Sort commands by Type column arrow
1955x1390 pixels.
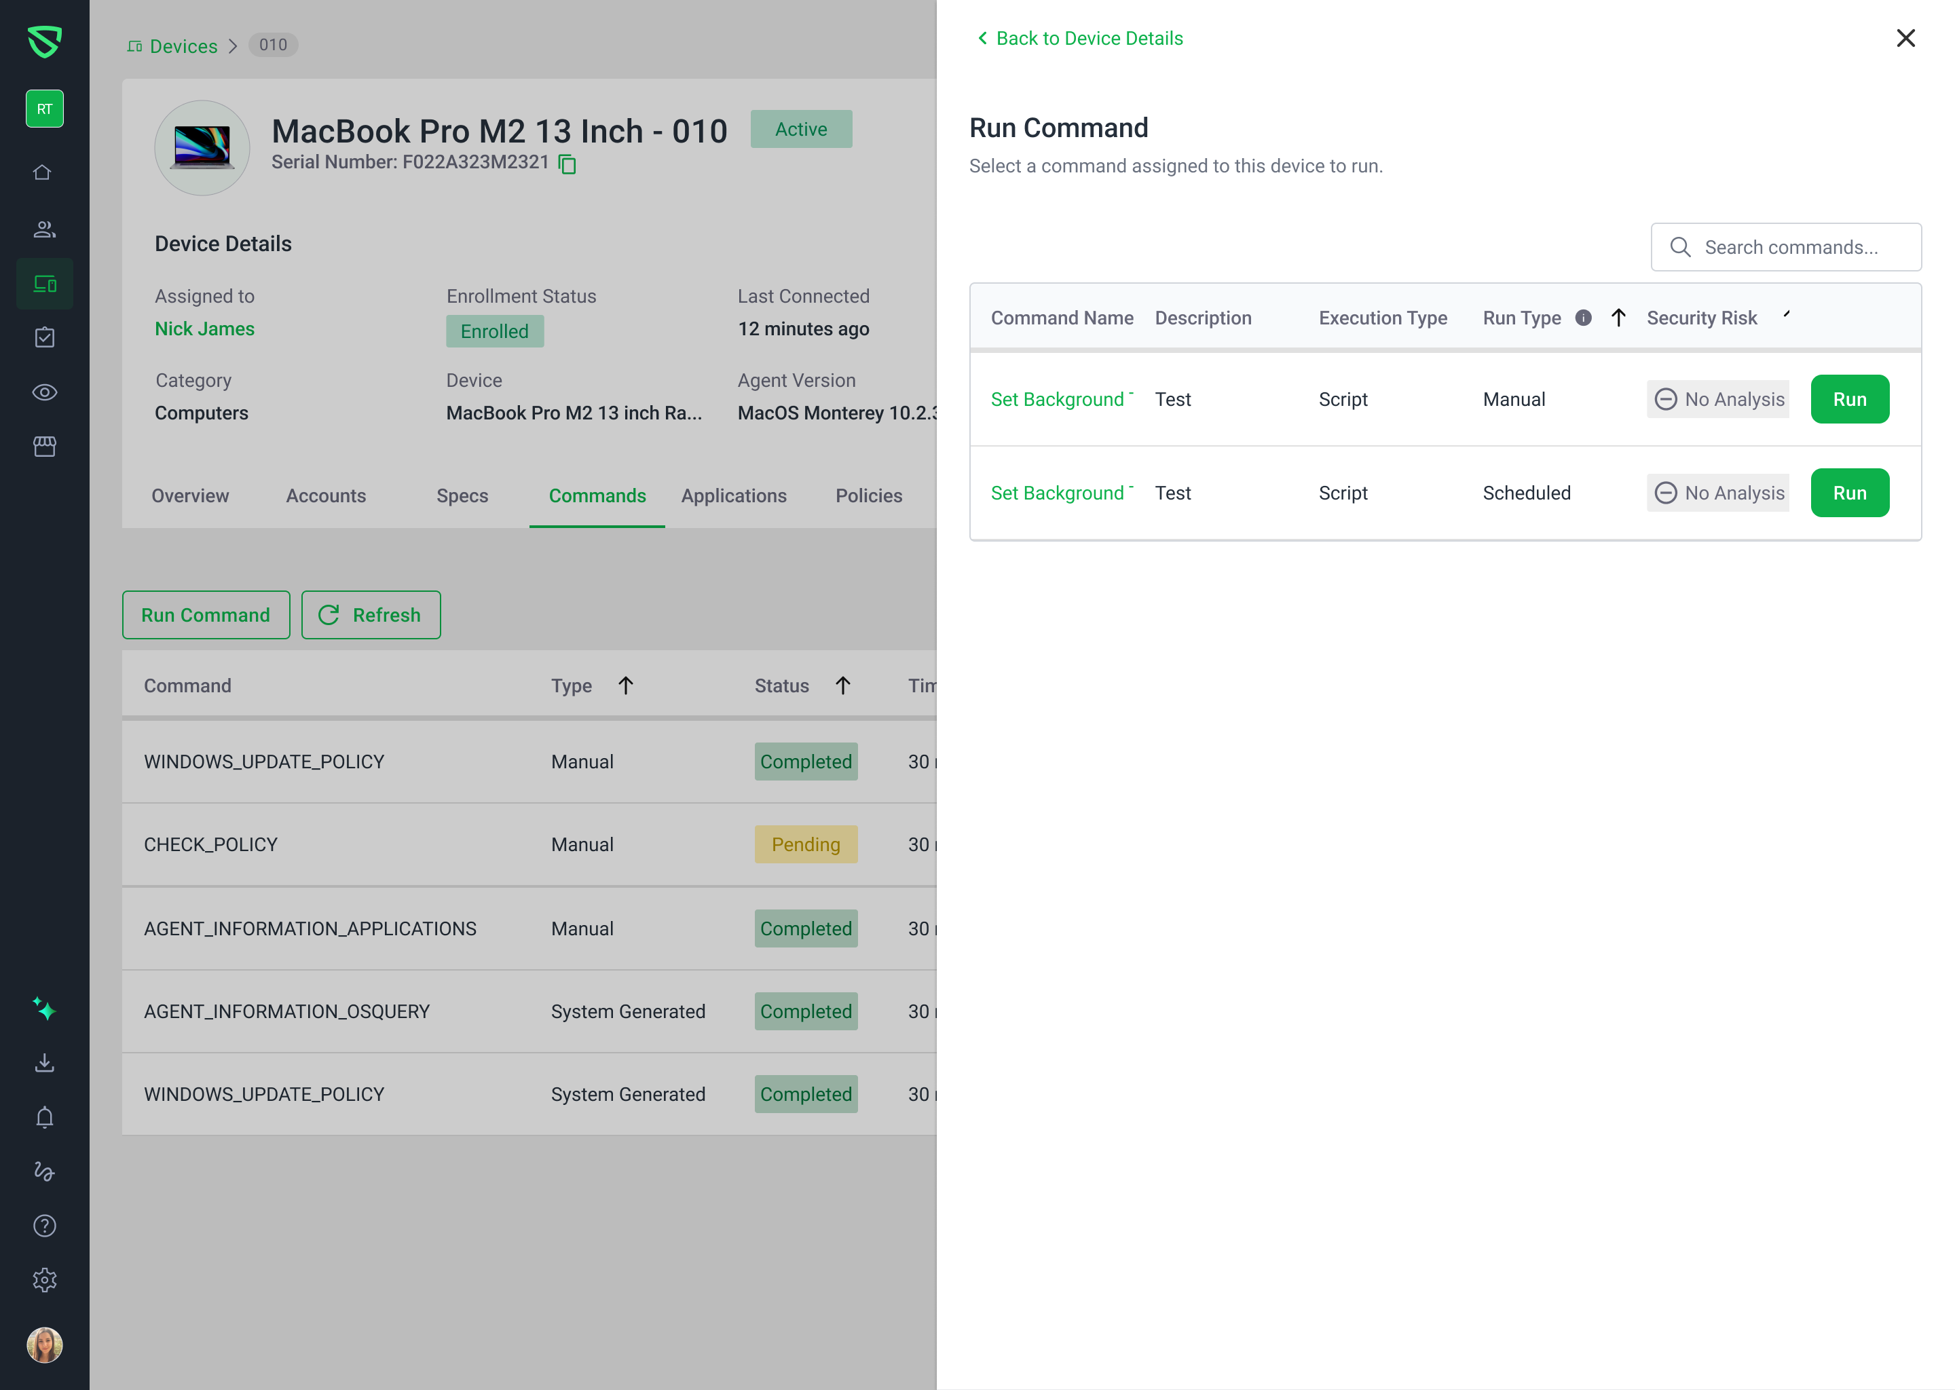pos(626,685)
